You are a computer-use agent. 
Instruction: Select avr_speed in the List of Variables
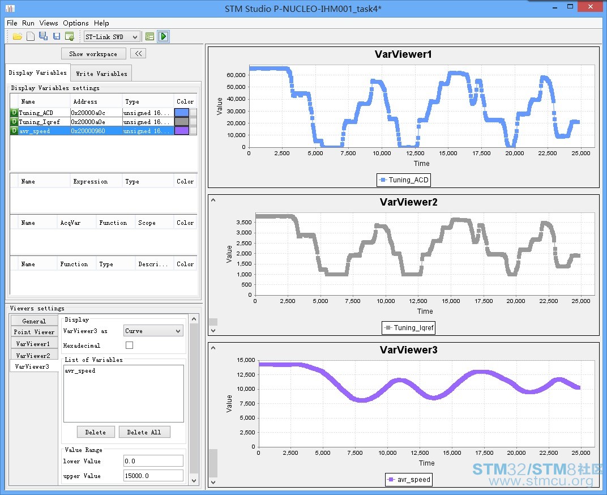[x=80, y=370]
